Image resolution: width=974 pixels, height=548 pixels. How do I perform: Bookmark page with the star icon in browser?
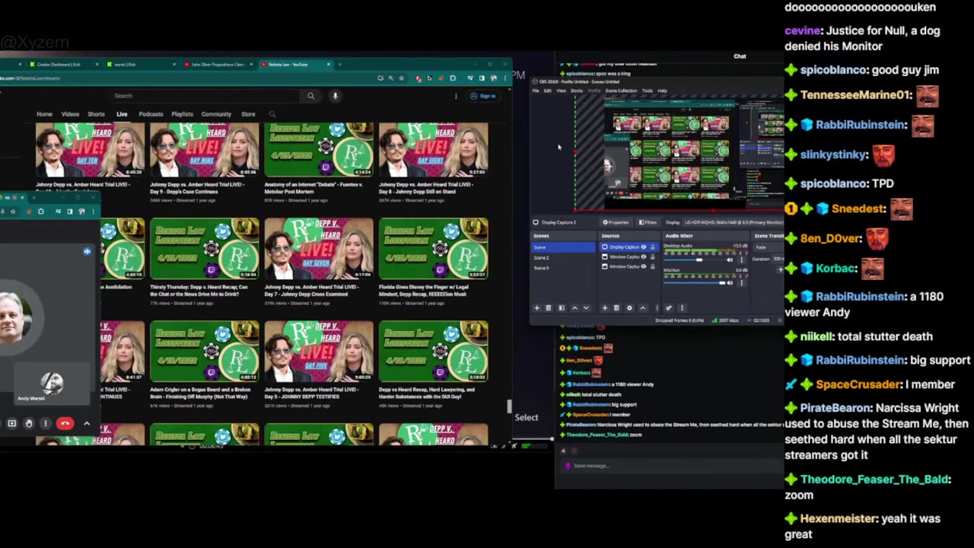[401, 78]
